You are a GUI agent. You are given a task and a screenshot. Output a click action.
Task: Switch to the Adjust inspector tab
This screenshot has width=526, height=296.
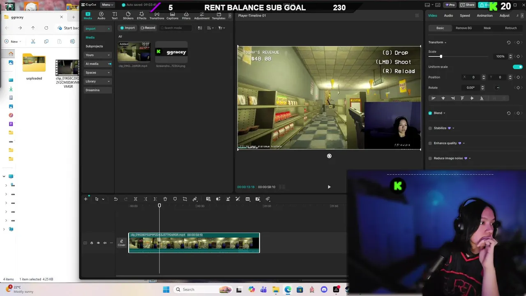click(505, 16)
